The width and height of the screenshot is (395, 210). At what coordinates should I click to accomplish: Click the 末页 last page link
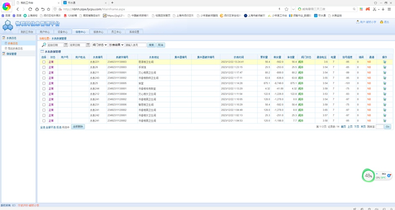(363, 127)
